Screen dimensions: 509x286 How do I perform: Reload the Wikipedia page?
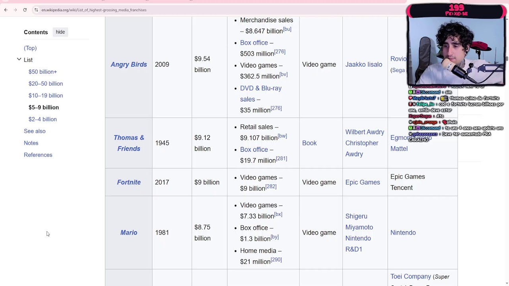point(25,10)
